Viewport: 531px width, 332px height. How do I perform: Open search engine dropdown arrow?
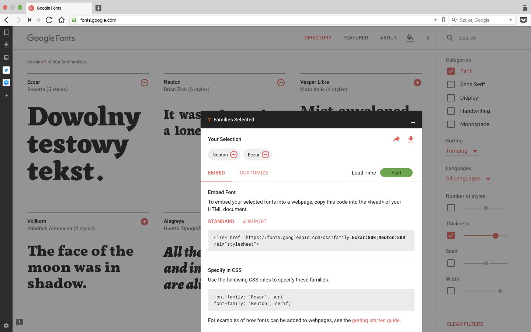[511, 20]
